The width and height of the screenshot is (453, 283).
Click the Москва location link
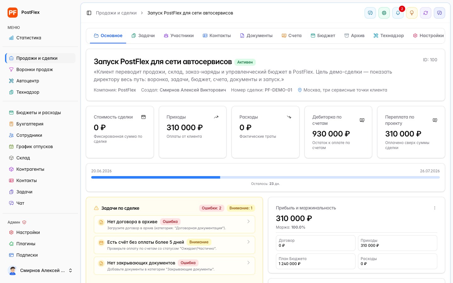(342, 90)
